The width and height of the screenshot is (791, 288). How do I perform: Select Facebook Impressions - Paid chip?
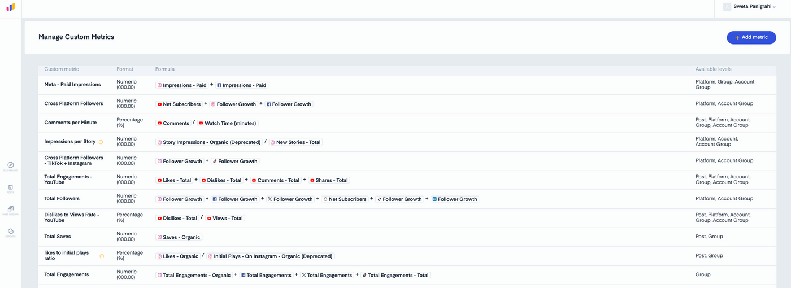click(x=241, y=85)
